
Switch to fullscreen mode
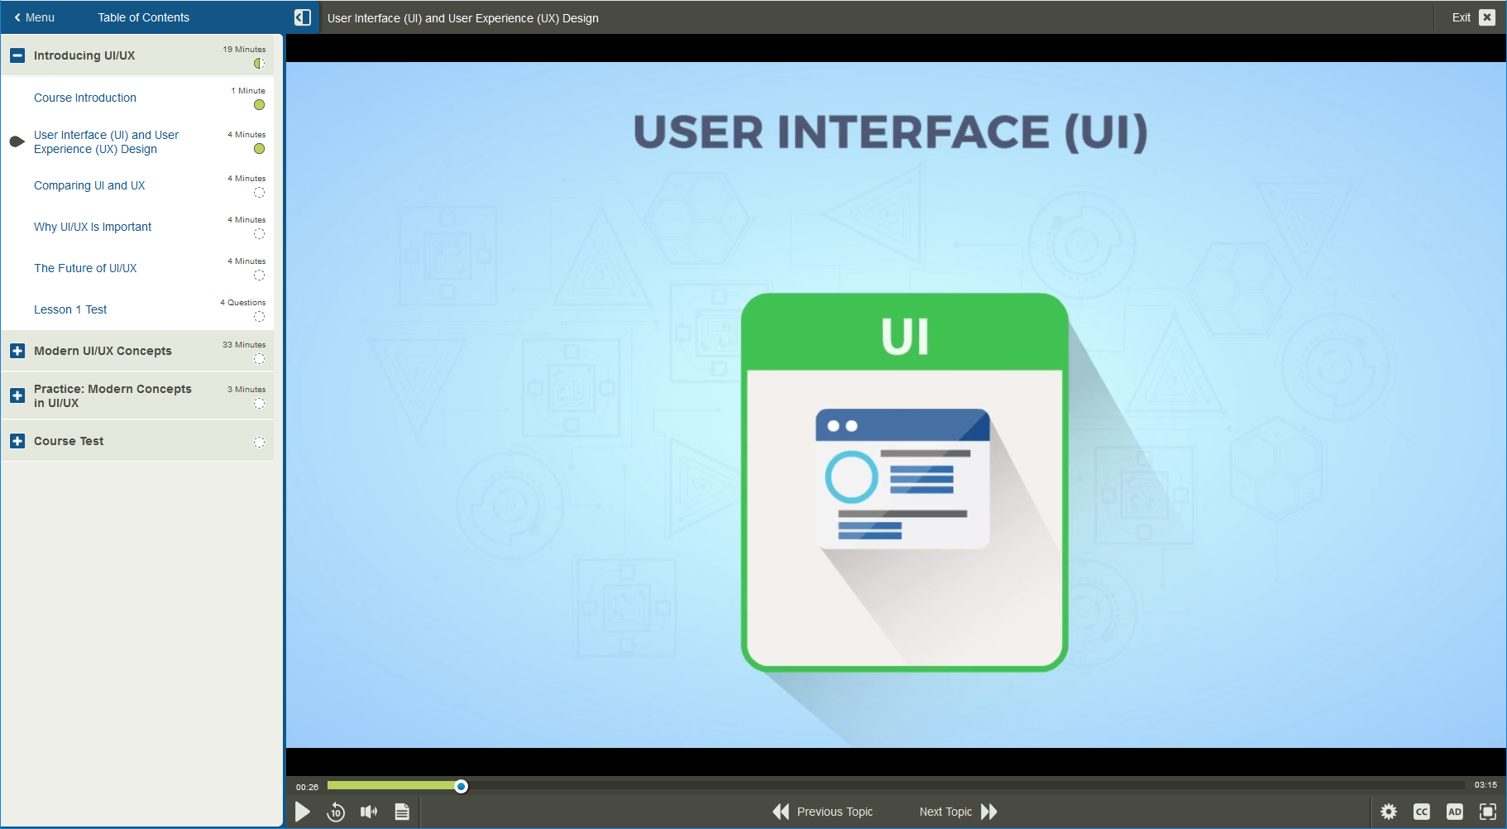(x=1488, y=812)
